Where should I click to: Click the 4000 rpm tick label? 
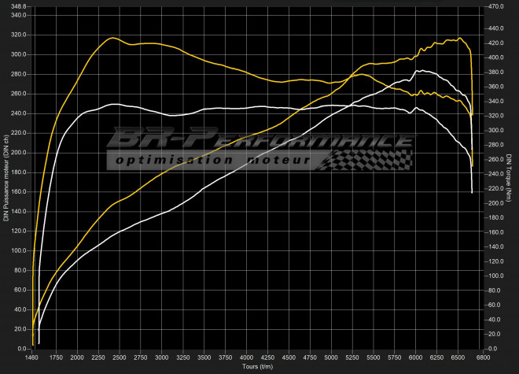coord(246,357)
